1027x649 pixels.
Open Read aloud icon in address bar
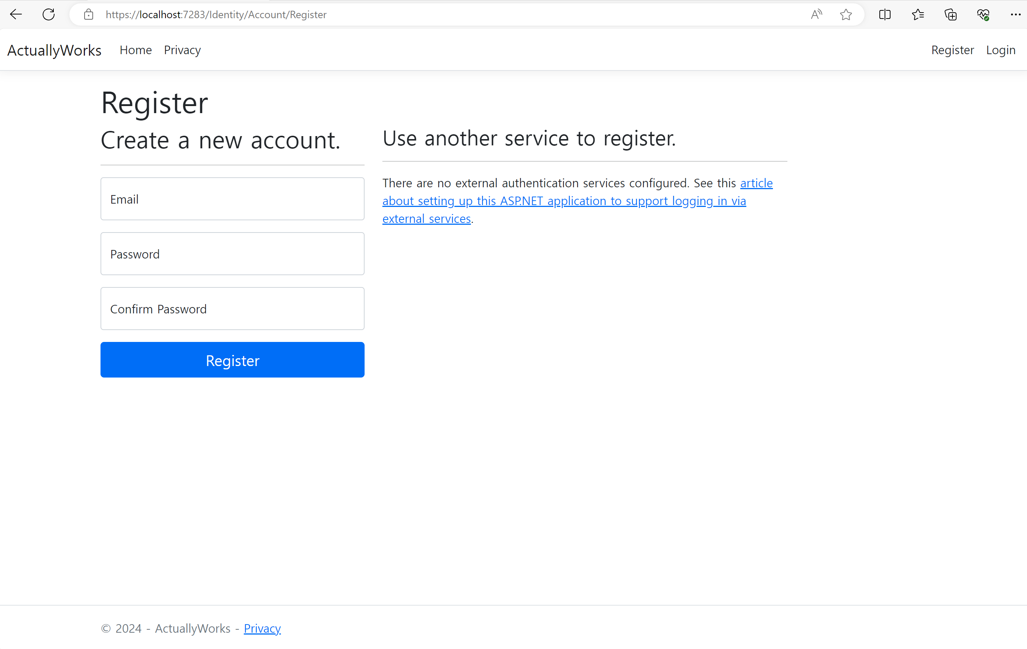point(816,14)
